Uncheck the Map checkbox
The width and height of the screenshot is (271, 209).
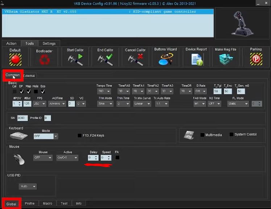pos(29,91)
